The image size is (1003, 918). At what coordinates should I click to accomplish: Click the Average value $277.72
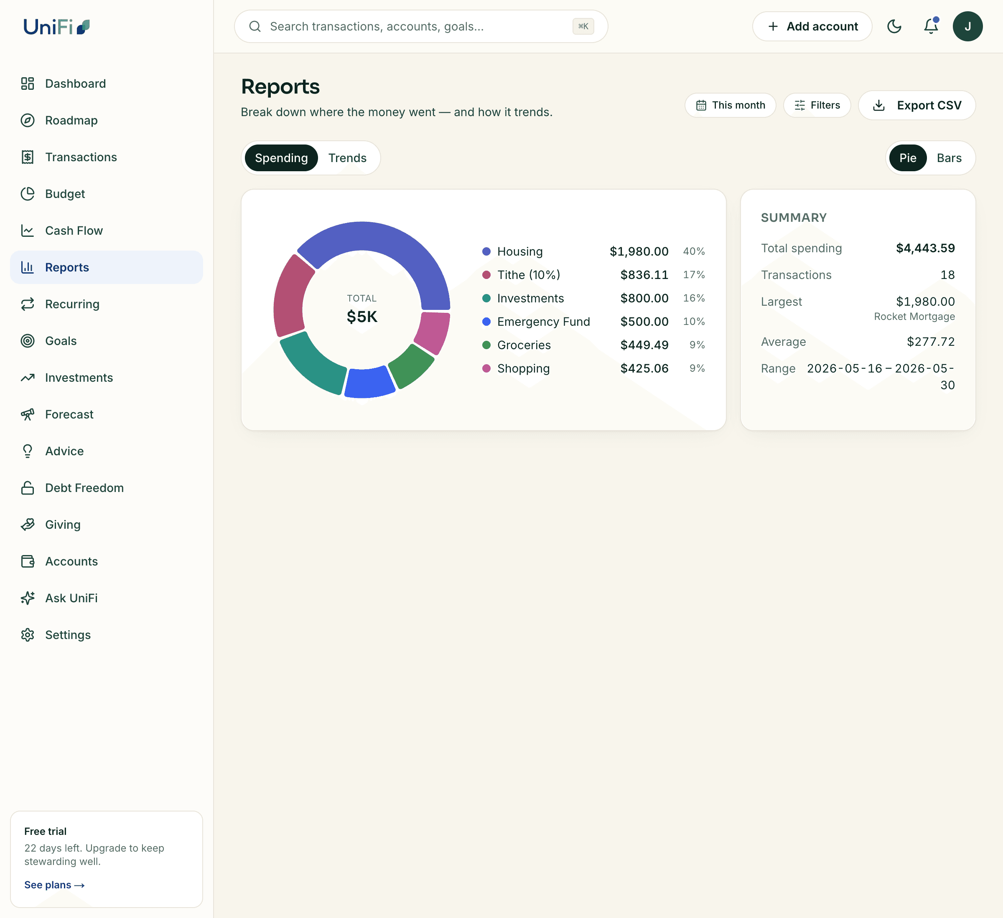coord(930,342)
